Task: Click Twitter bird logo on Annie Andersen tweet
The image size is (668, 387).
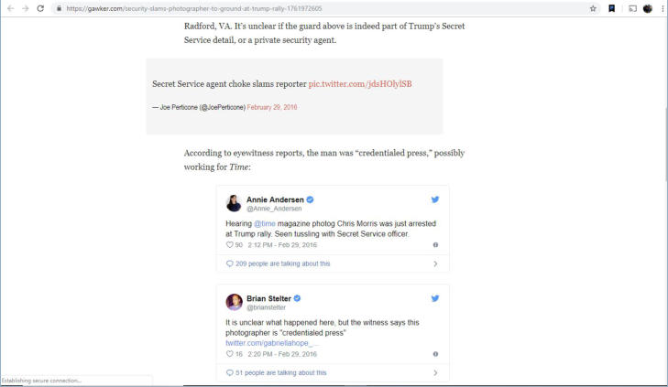Action: point(435,199)
